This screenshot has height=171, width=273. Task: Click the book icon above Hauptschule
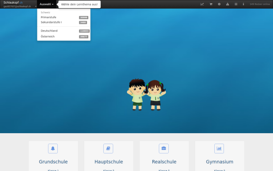[x=108, y=149]
